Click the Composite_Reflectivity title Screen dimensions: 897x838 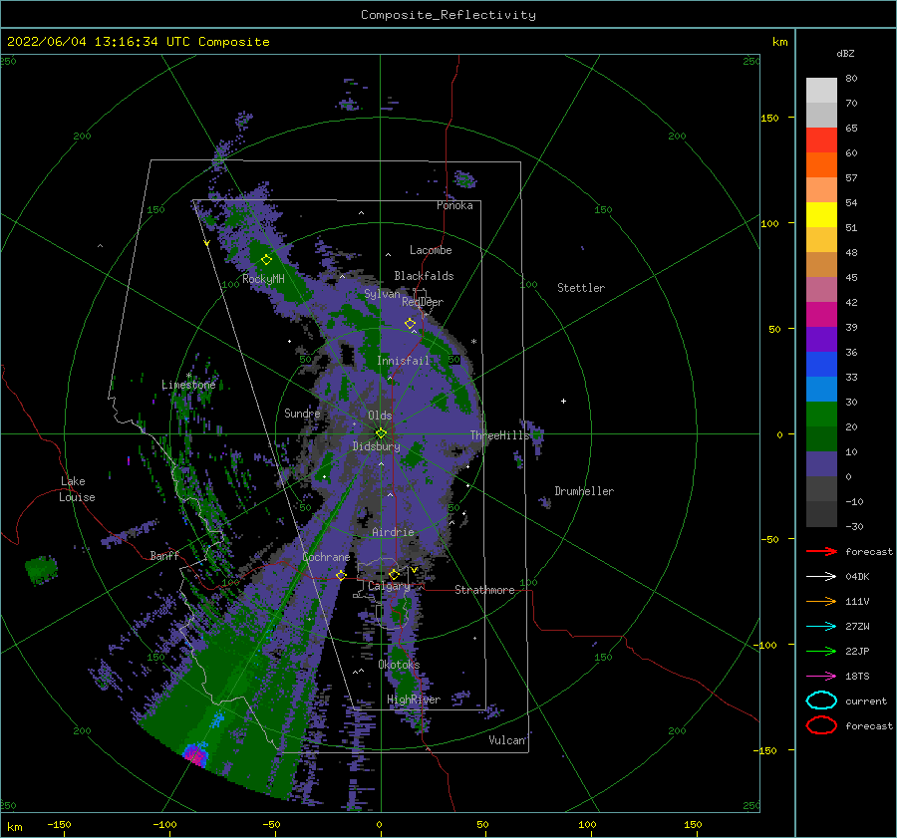(448, 15)
